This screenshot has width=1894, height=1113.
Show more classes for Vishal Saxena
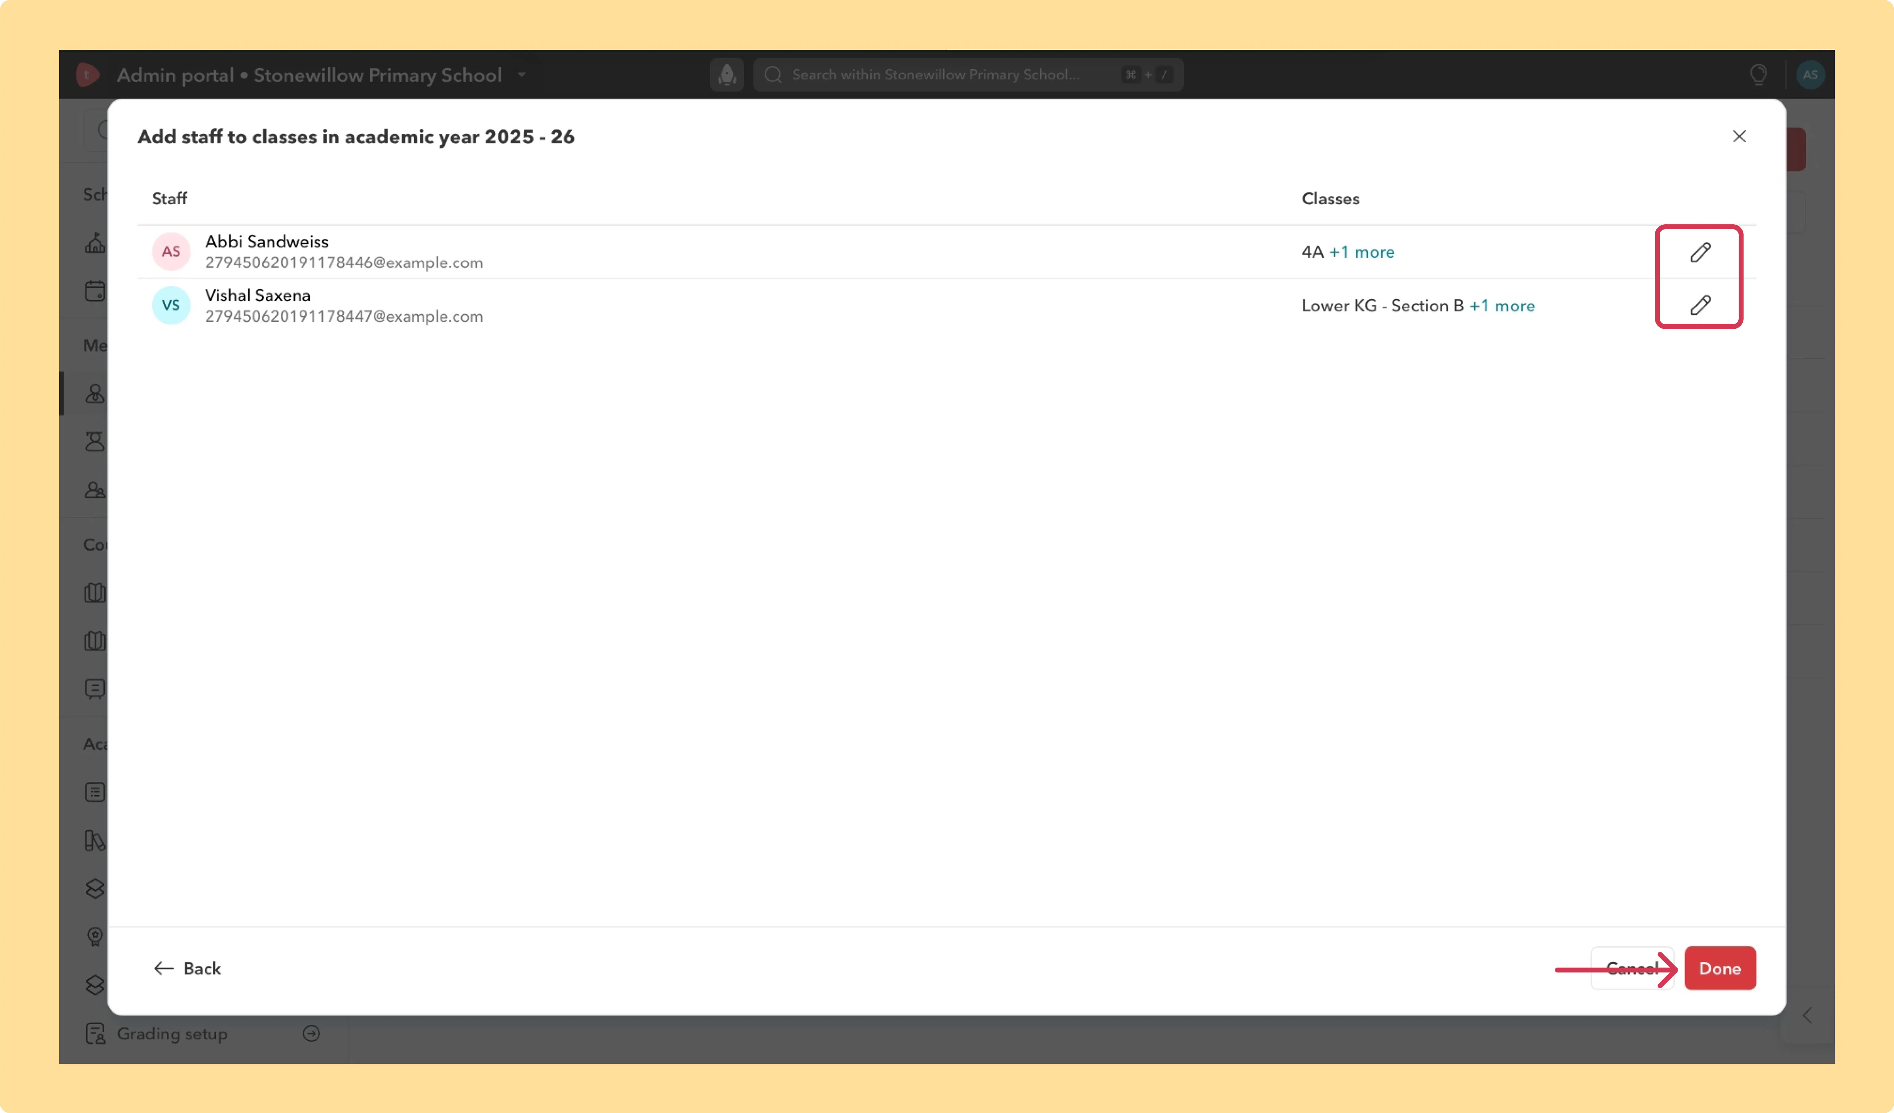[x=1502, y=306]
